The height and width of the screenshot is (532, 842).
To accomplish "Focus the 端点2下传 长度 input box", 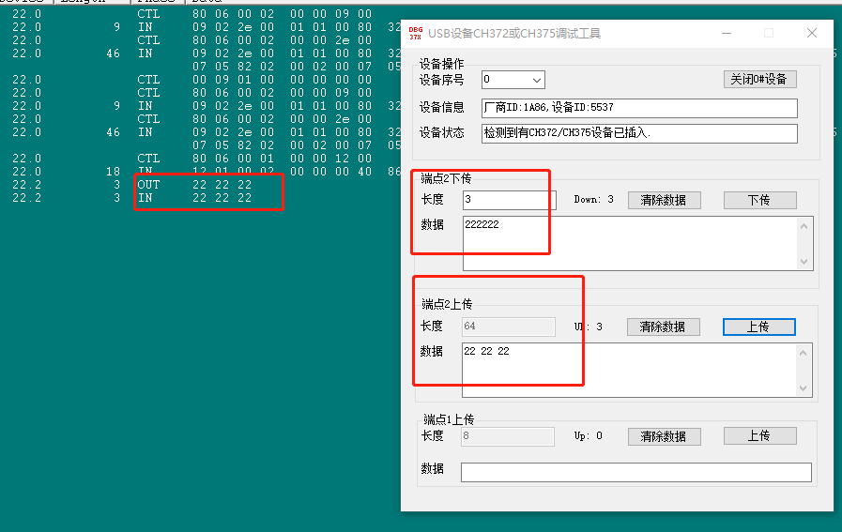I will (509, 200).
